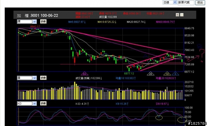Click the 成交量:102299 text in header
Screen dimensions: 209x126
pyautogui.click(x=108, y=17)
